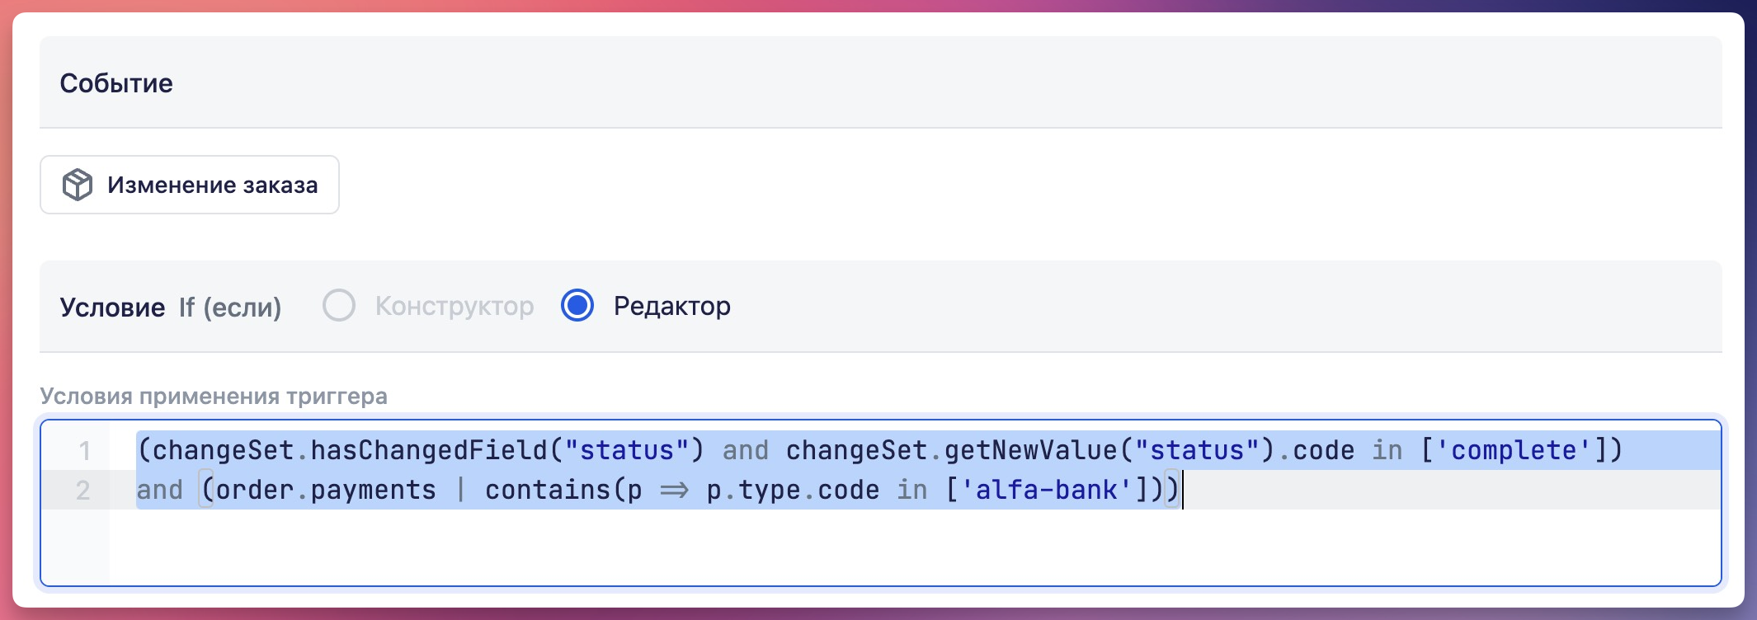Click line number 2 in editor gutter
This screenshot has width=1757, height=620.
click(83, 491)
